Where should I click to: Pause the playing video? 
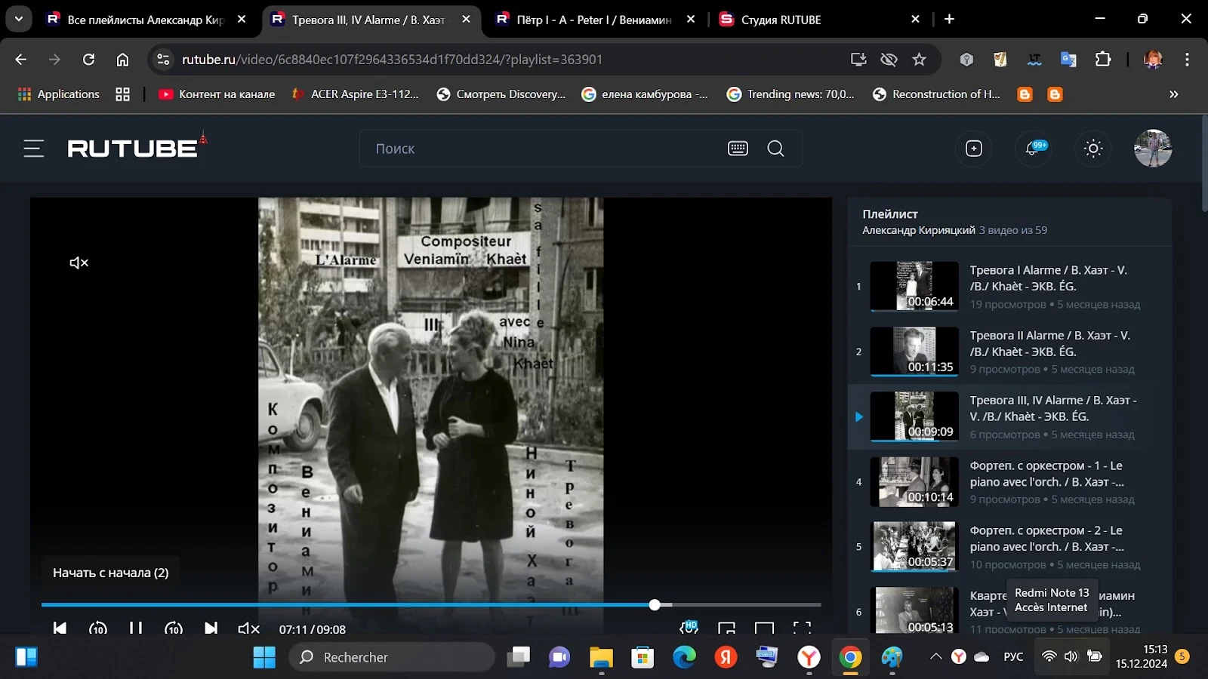[x=136, y=628]
